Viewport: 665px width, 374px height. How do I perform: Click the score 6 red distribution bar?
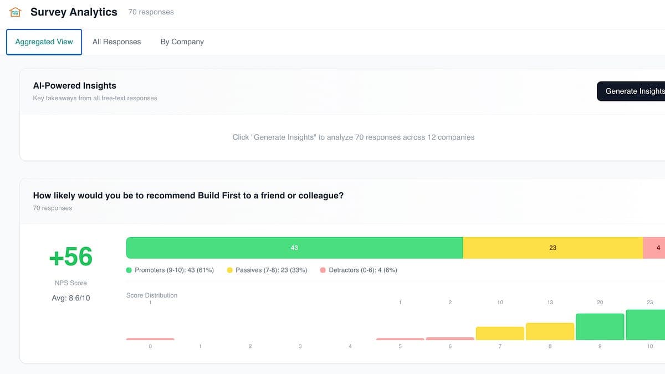[450, 339]
